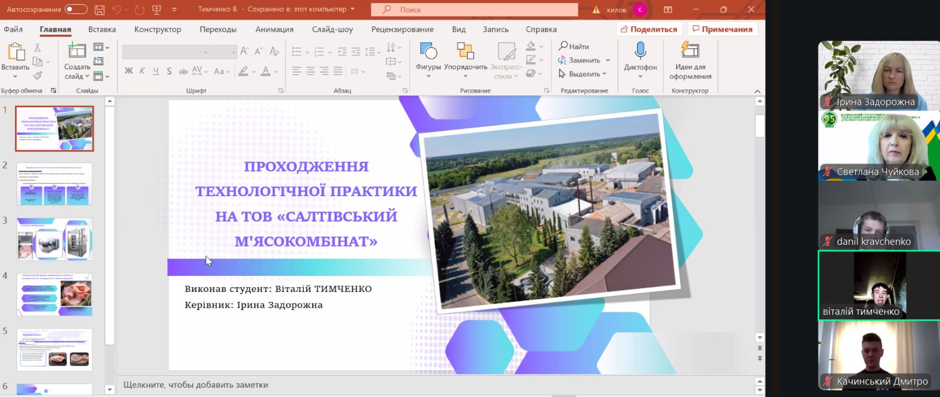Start slideshow from beginning via quick access icon
Screen dimensions: 940x397
click(156, 9)
